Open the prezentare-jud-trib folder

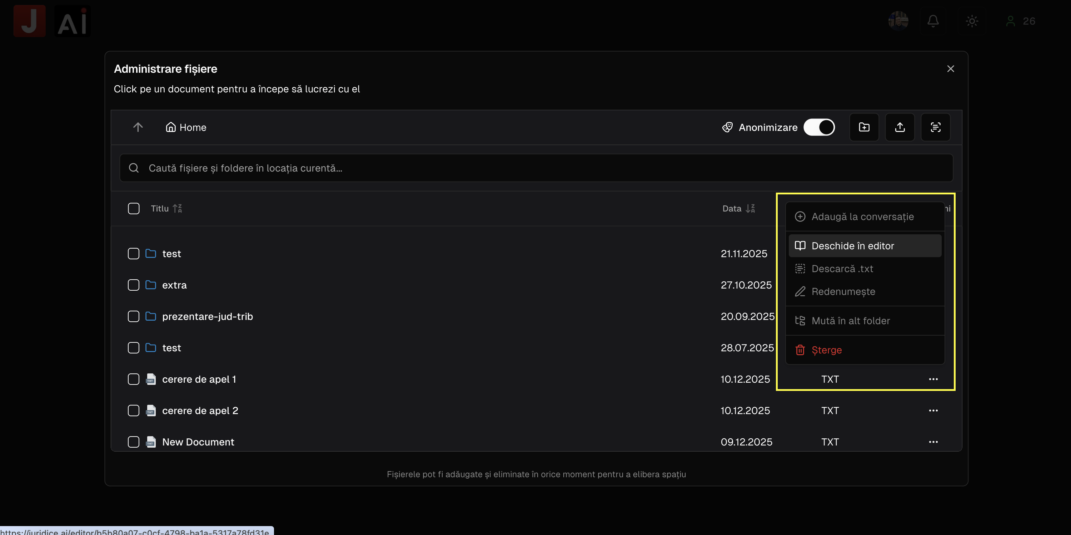tap(207, 316)
